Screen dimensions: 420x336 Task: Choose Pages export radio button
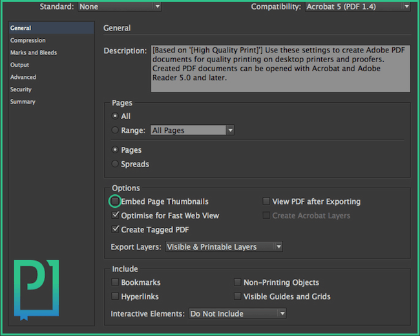[x=115, y=150]
